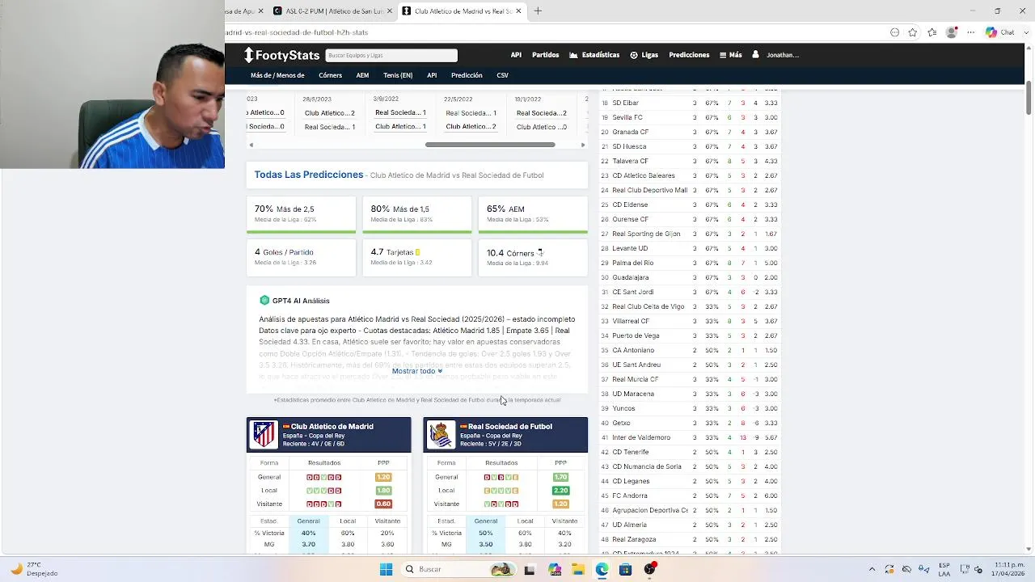Screen dimensions: 1035x582
Task: Open the Jonathan user account menu
Action: tap(775, 55)
